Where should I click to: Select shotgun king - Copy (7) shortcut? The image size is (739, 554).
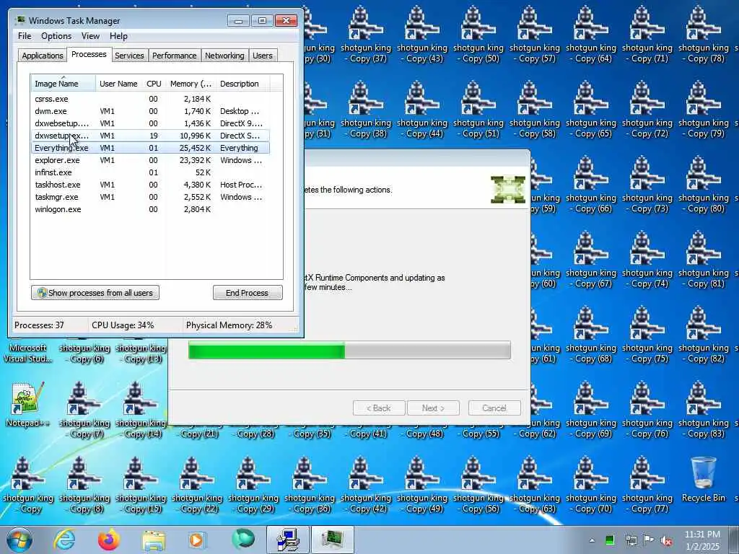(x=84, y=410)
